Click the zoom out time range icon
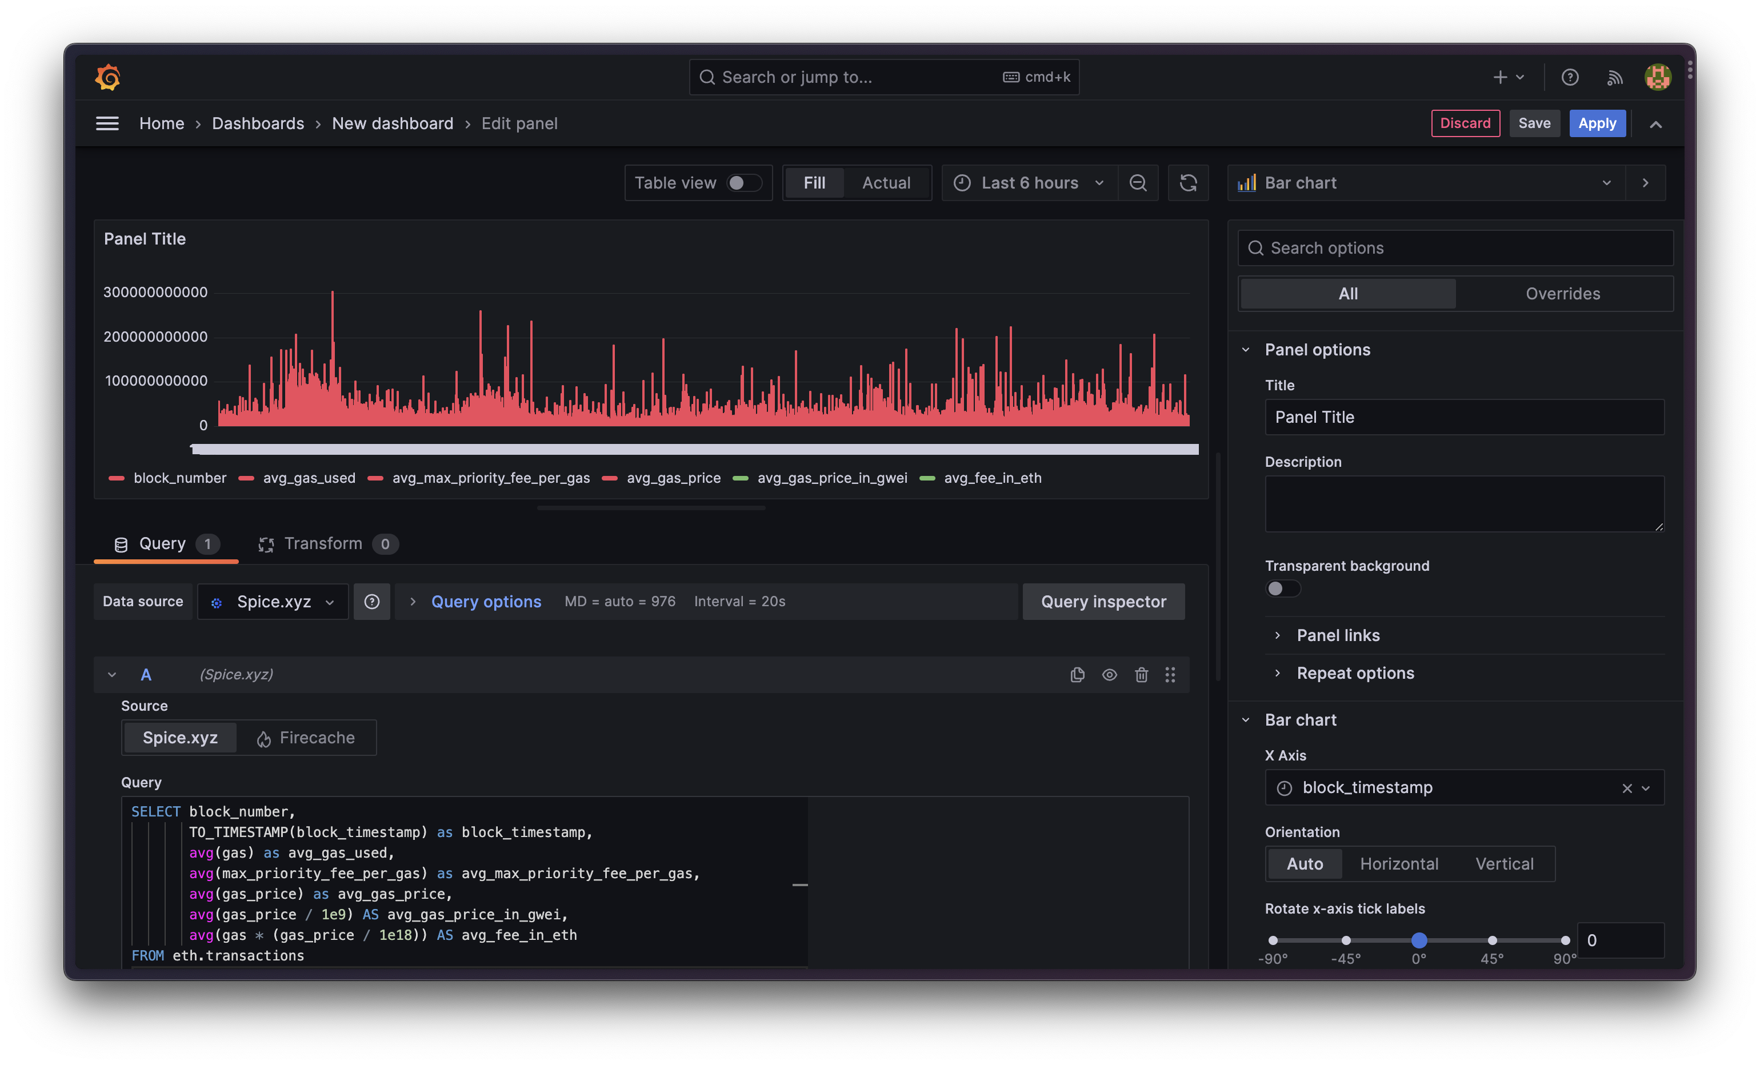Screen dimensions: 1760x1065 point(1138,183)
